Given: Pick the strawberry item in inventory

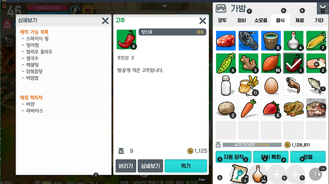Looking at the screenshot, I should coord(271,108).
